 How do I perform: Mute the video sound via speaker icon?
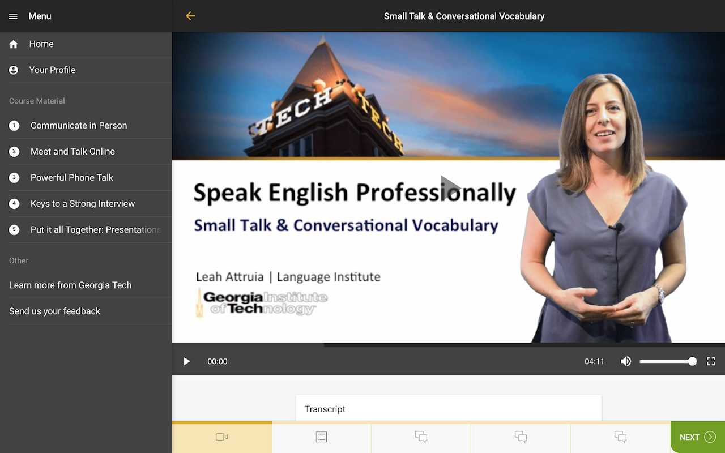626,361
